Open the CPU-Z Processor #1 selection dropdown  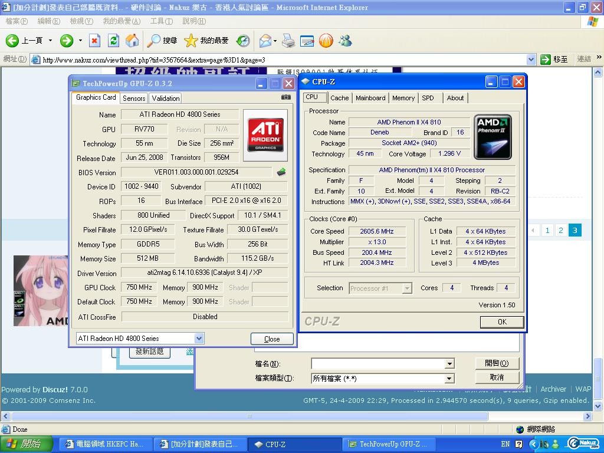click(407, 288)
